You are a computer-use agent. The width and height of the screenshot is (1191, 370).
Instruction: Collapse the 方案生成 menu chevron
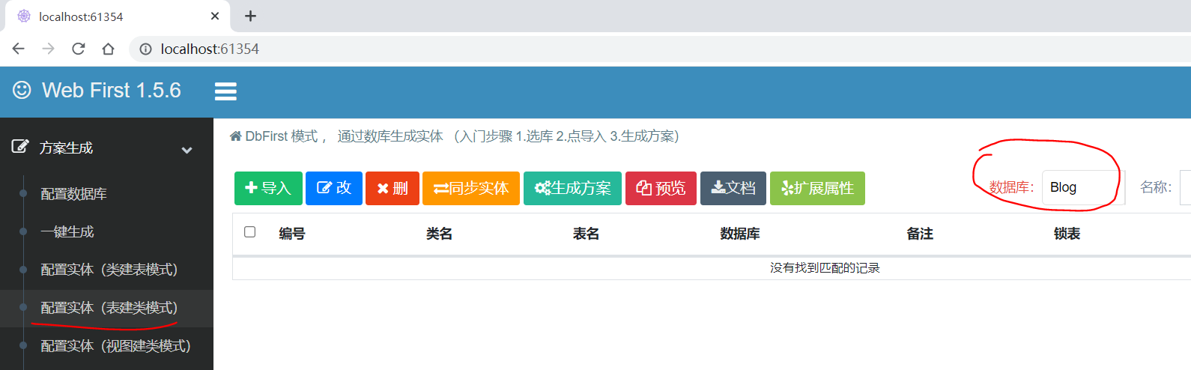pos(187,150)
